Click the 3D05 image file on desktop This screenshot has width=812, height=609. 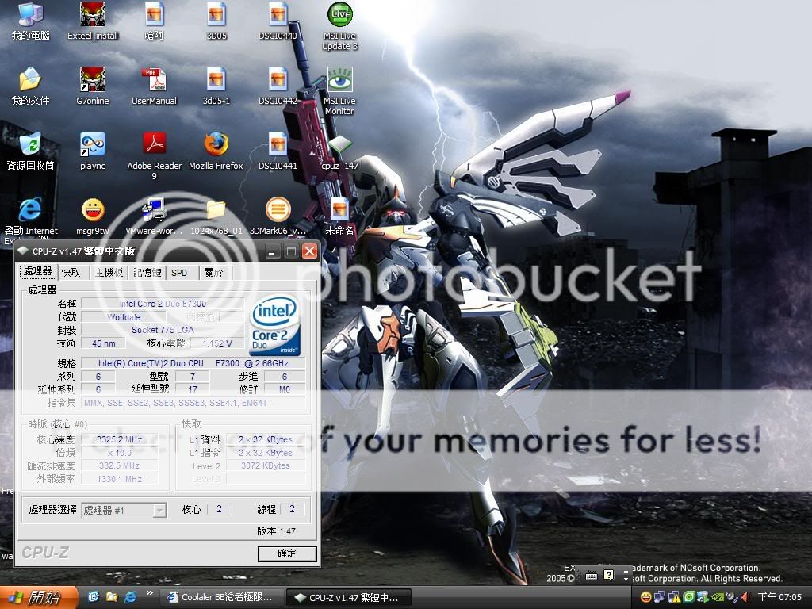(x=216, y=21)
